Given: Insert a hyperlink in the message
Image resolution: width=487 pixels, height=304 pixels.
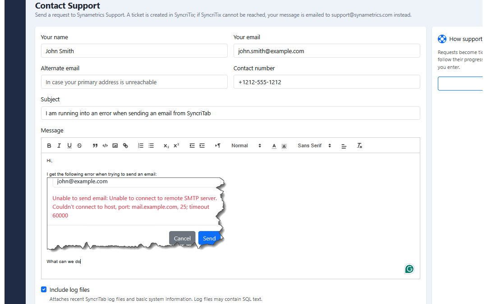Looking at the screenshot, I should tap(125, 145).
